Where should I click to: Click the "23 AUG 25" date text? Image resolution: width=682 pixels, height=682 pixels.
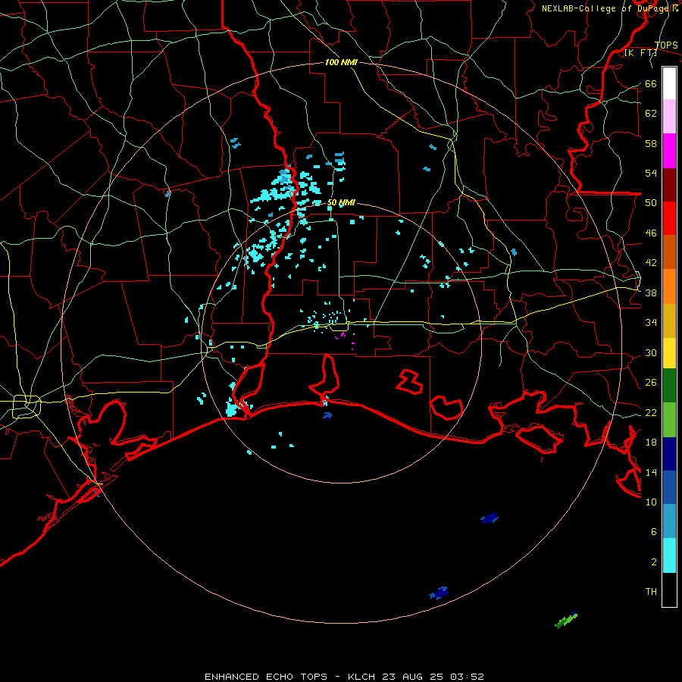[413, 677]
